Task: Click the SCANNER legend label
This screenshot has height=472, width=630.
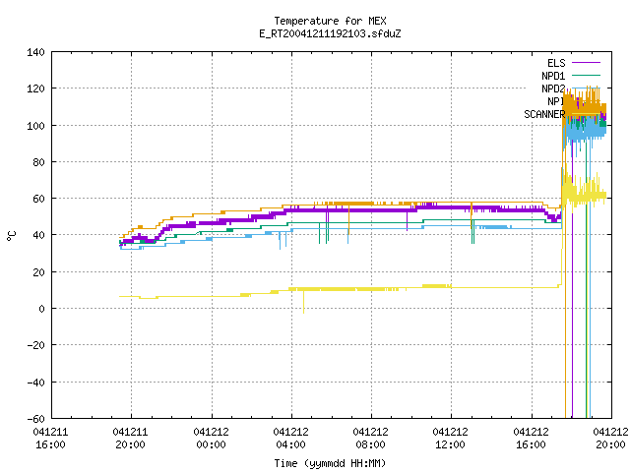Action: [x=544, y=114]
